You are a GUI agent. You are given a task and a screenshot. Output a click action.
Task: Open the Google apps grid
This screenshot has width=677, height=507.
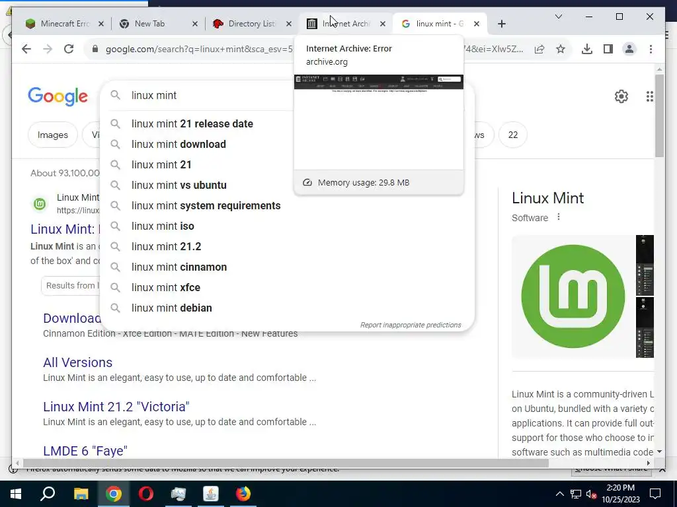[x=649, y=96]
